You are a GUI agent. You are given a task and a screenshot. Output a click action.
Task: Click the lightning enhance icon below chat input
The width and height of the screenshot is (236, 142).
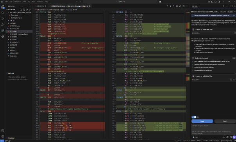[x=224, y=137]
